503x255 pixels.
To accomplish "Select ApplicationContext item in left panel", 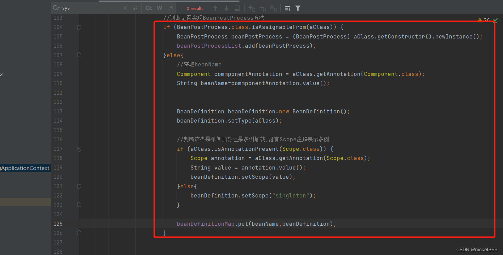I will point(25,168).
